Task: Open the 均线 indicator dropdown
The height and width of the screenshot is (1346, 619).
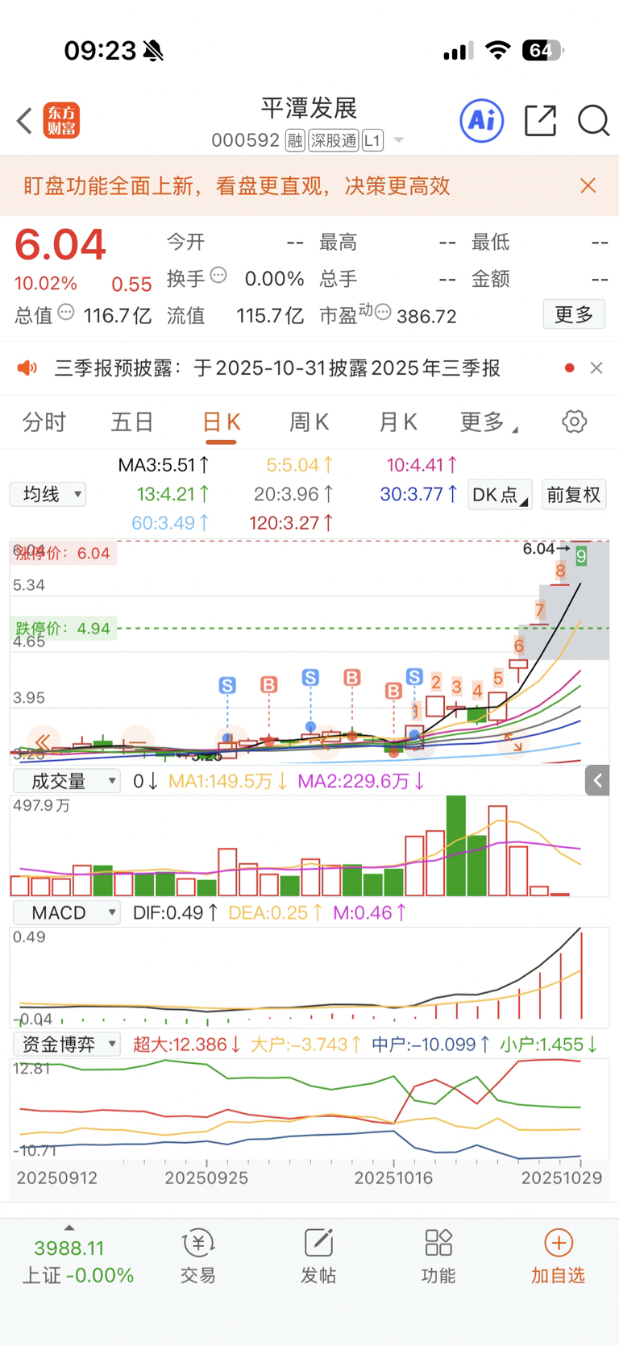Action: click(48, 494)
